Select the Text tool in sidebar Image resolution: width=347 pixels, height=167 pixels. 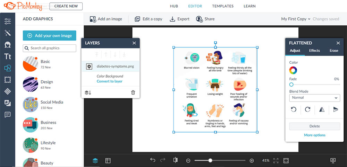7,56
